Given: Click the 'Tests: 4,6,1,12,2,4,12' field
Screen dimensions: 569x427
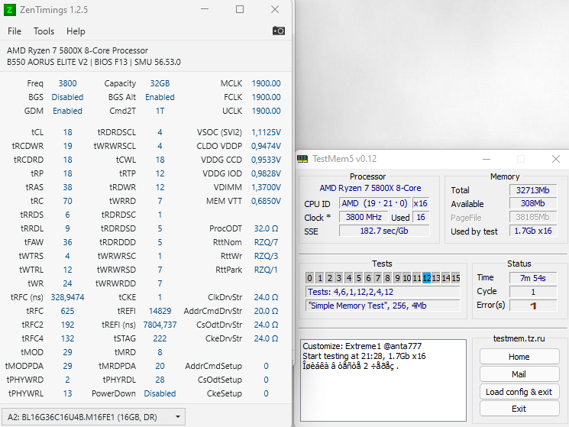Looking at the screenshot, I should coord(383,292).
